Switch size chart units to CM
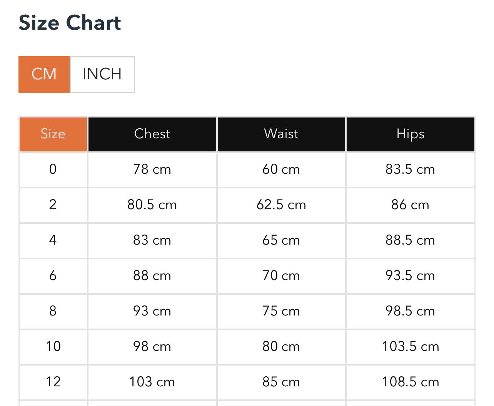 click(44, 74)
